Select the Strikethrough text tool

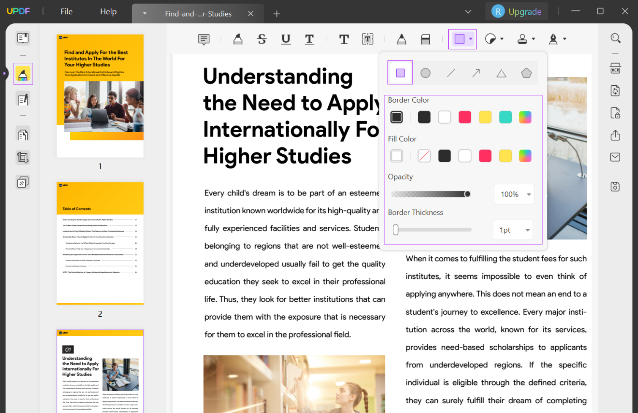[x=262, y=39]
